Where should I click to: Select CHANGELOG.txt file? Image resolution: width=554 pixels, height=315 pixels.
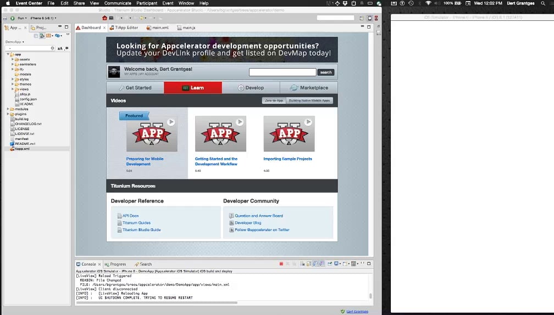coord(26,124)
